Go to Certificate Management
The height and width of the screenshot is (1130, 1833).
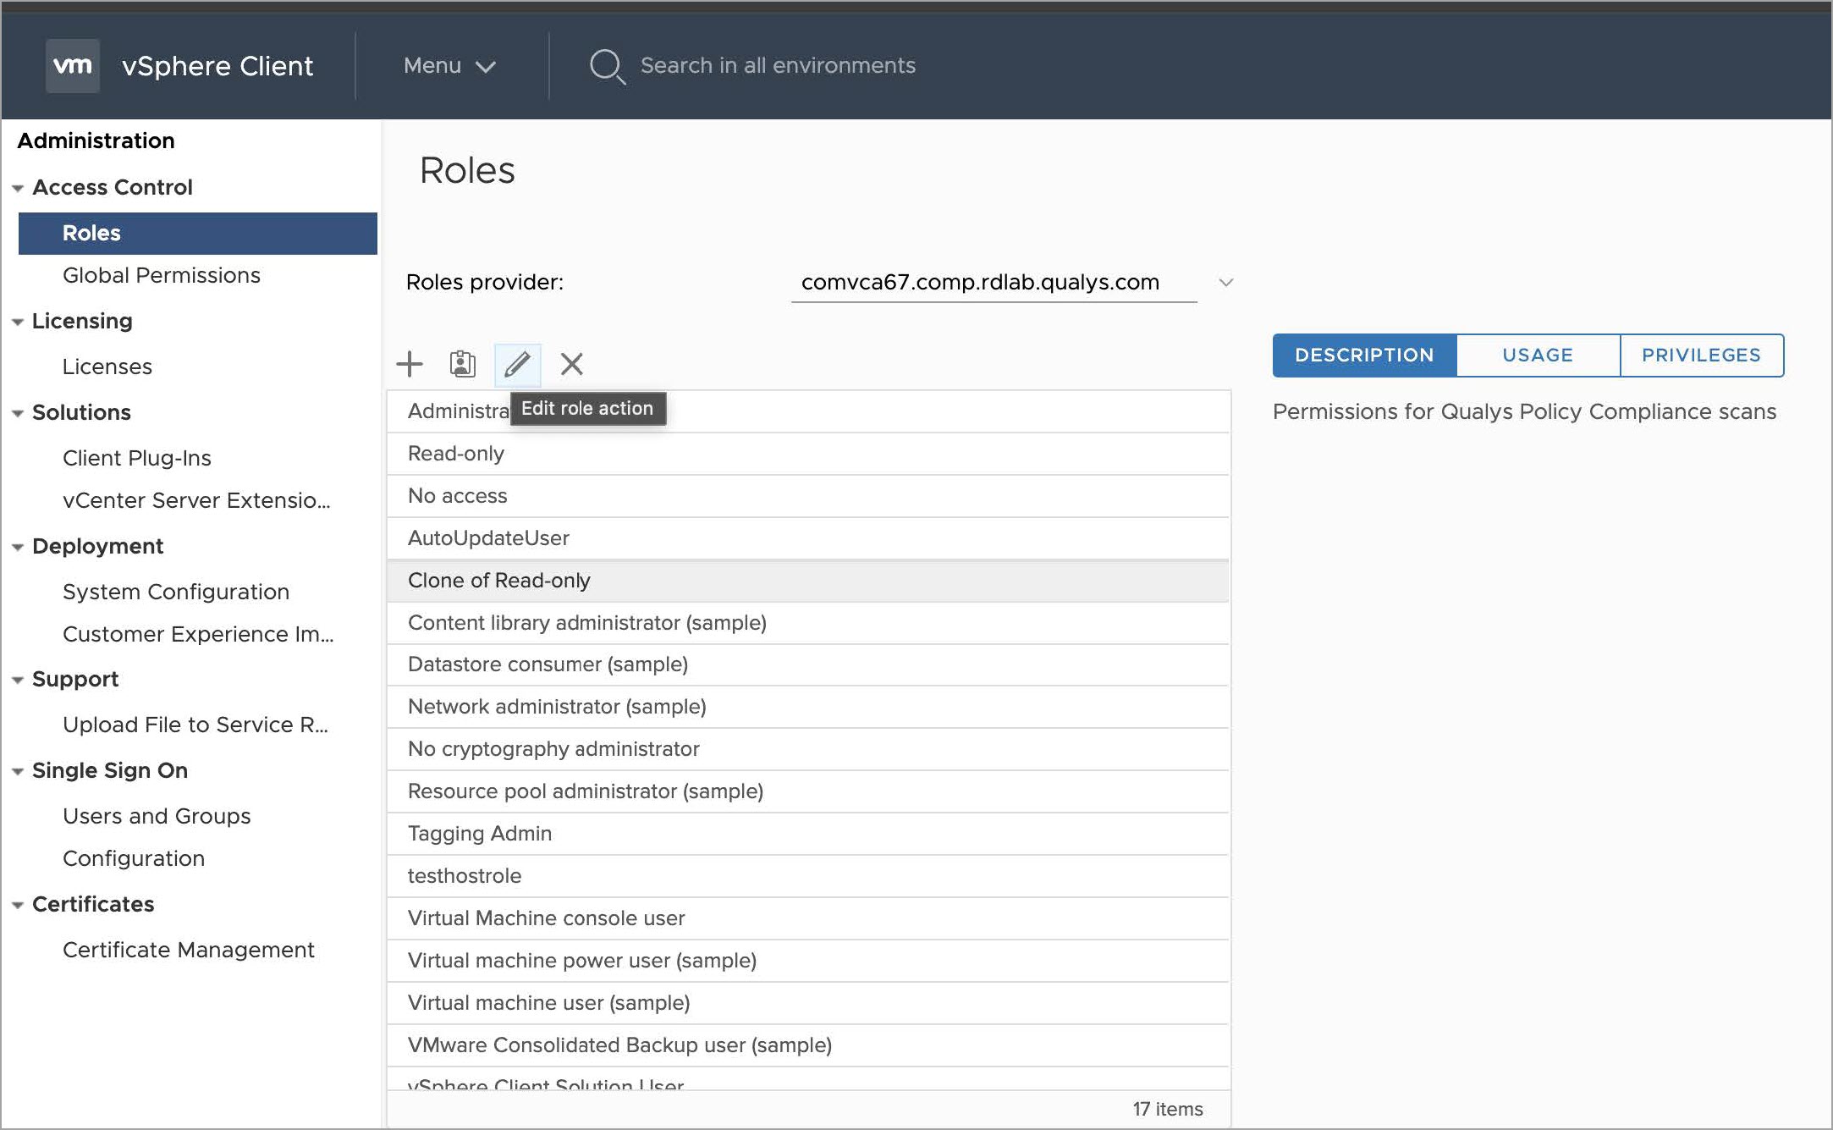[188, 950]
